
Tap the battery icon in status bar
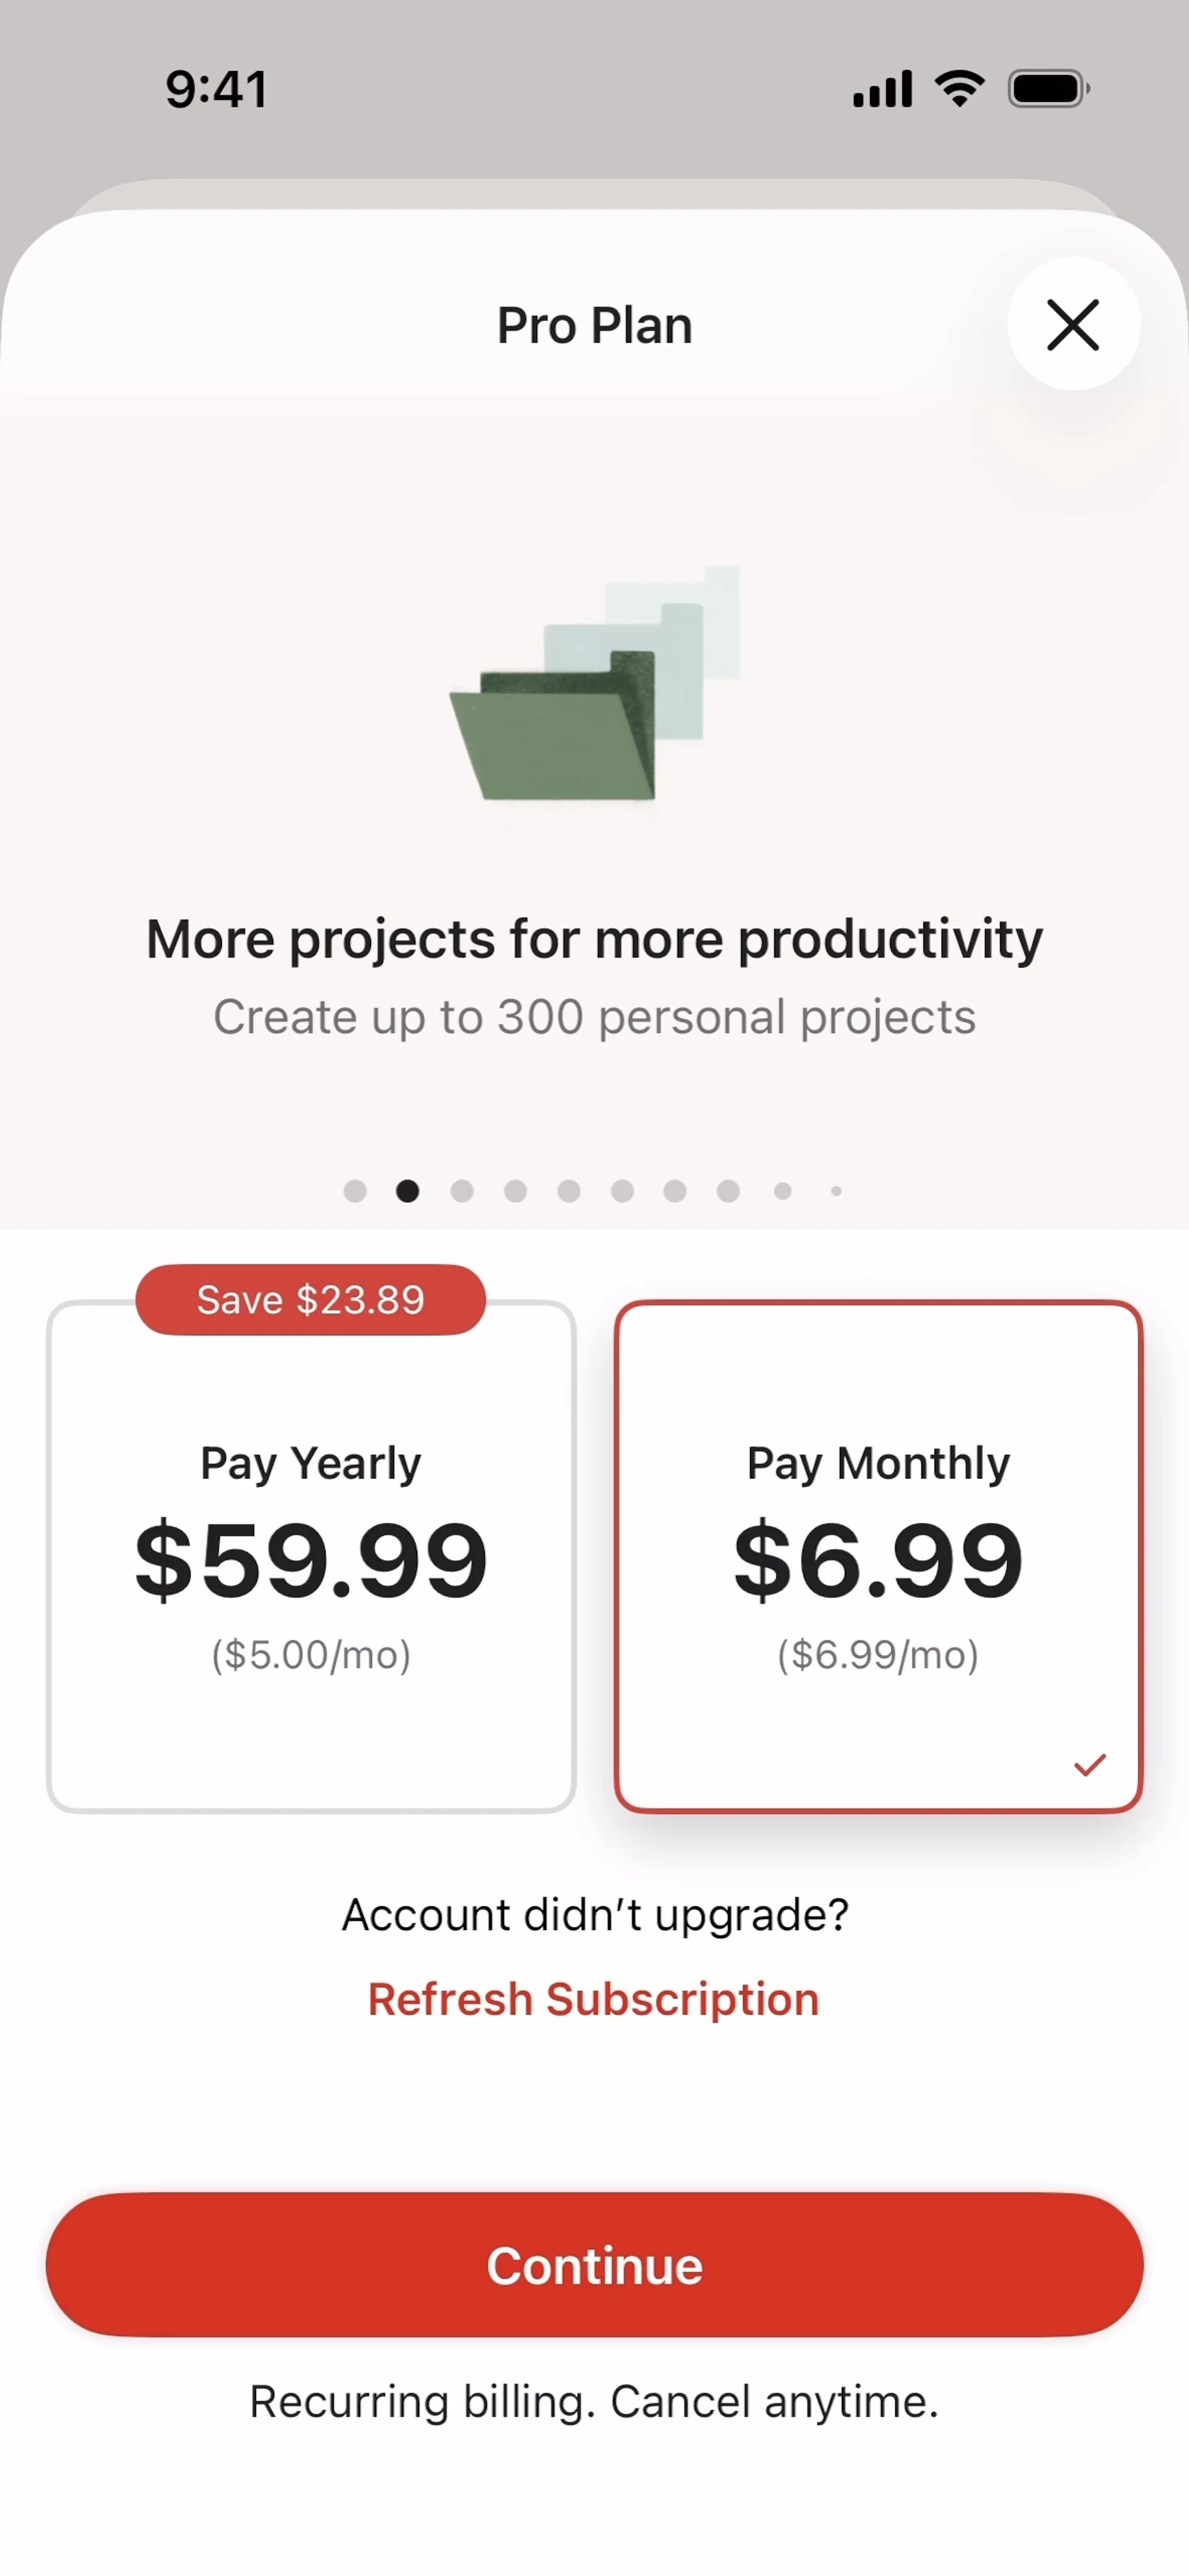pyautogui.click(x=1049, y=89)
